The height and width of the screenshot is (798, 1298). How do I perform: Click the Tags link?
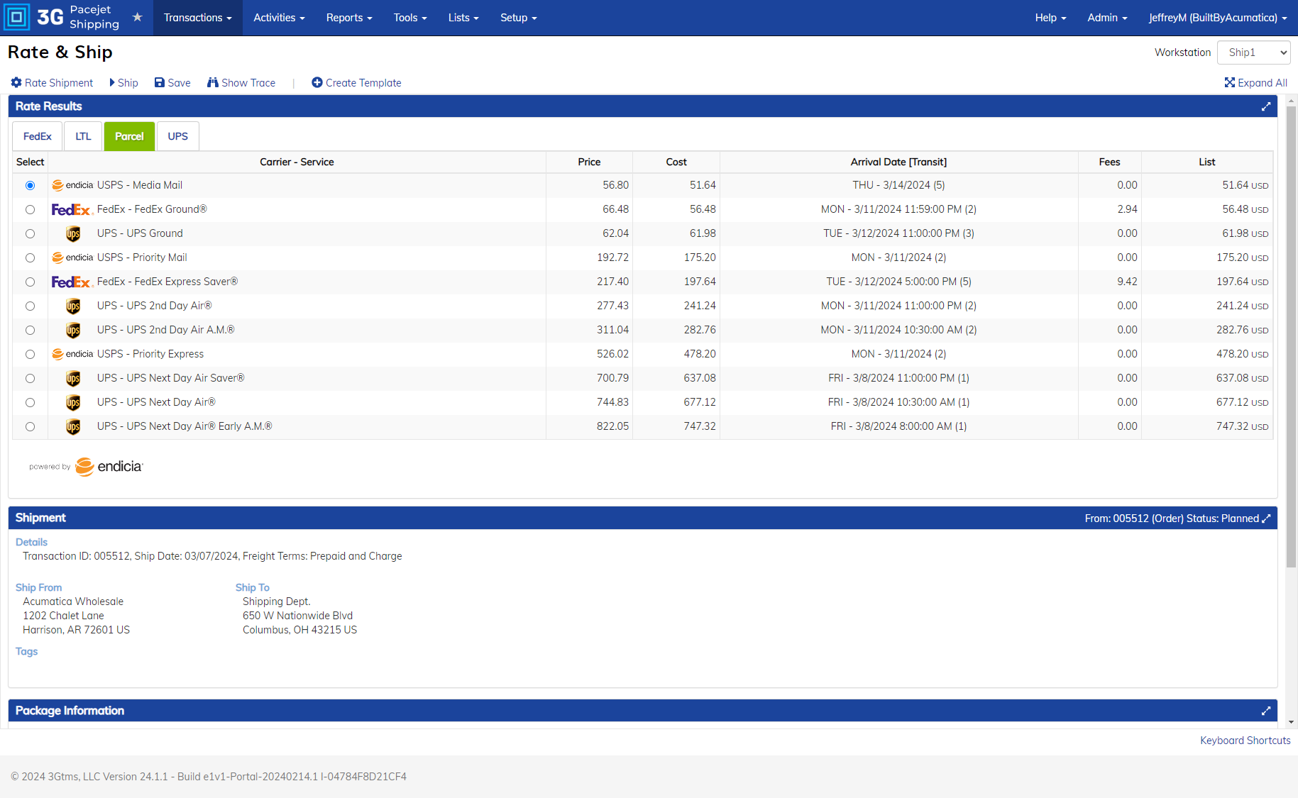pos(27,651)
